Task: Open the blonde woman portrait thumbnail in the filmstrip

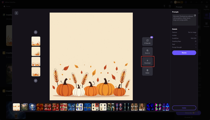Action: (x=142, y=107)
